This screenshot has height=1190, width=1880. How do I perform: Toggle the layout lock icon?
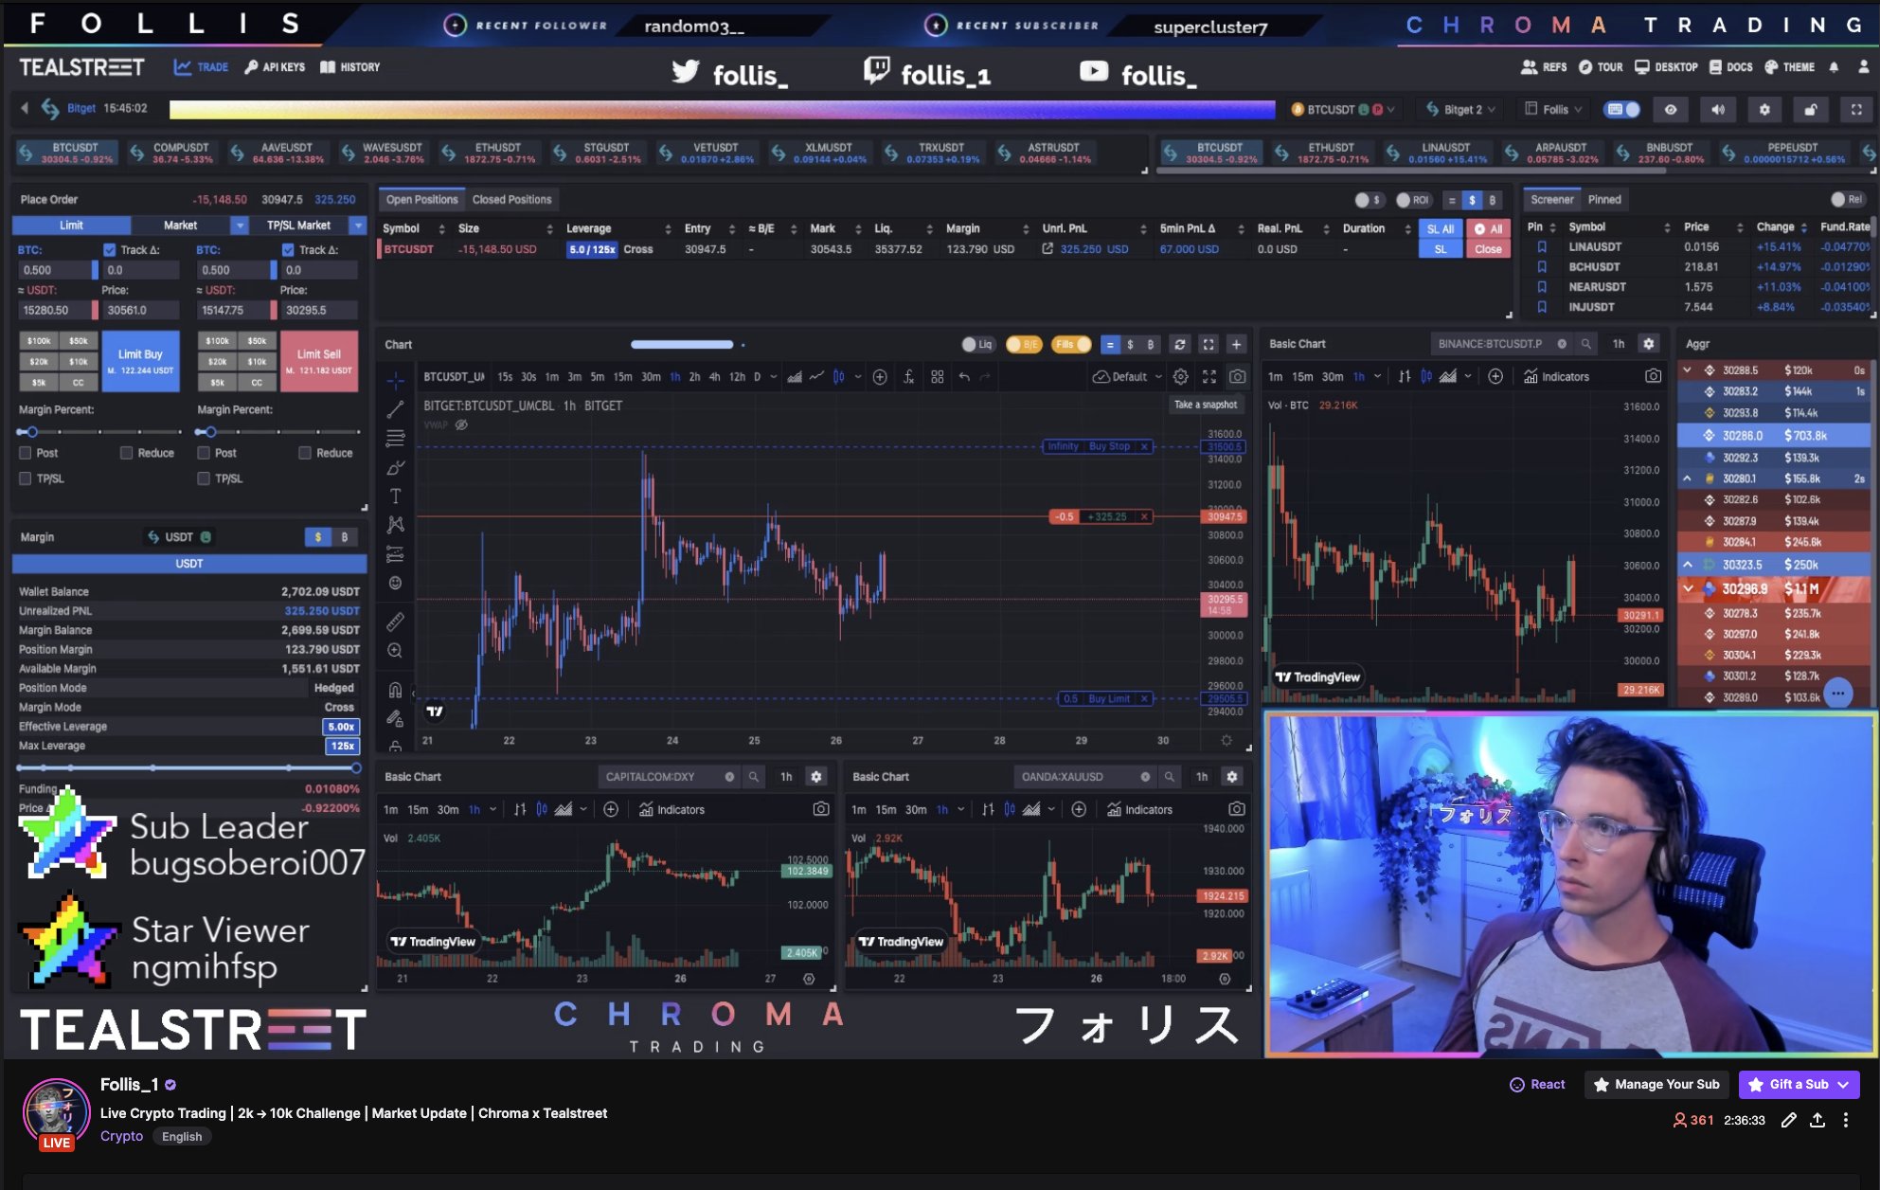1810,110
